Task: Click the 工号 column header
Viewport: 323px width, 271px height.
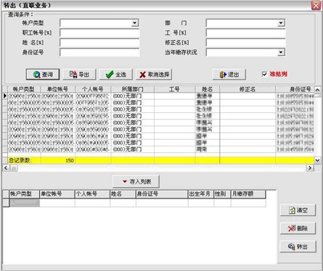Action: (175, 89)
